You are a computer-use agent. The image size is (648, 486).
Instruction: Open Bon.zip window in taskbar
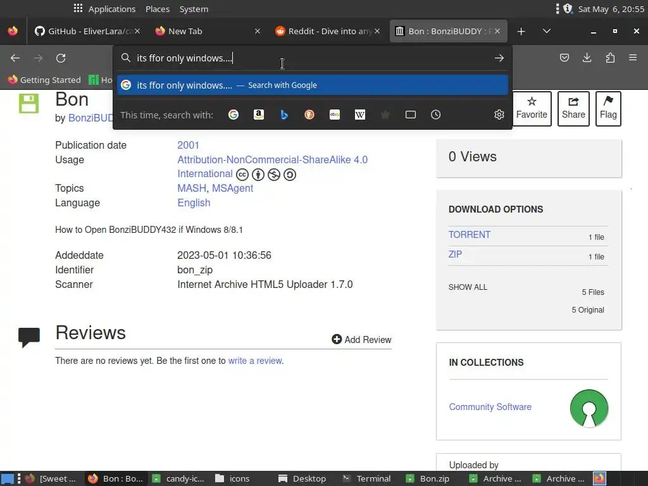click(428, 478)
